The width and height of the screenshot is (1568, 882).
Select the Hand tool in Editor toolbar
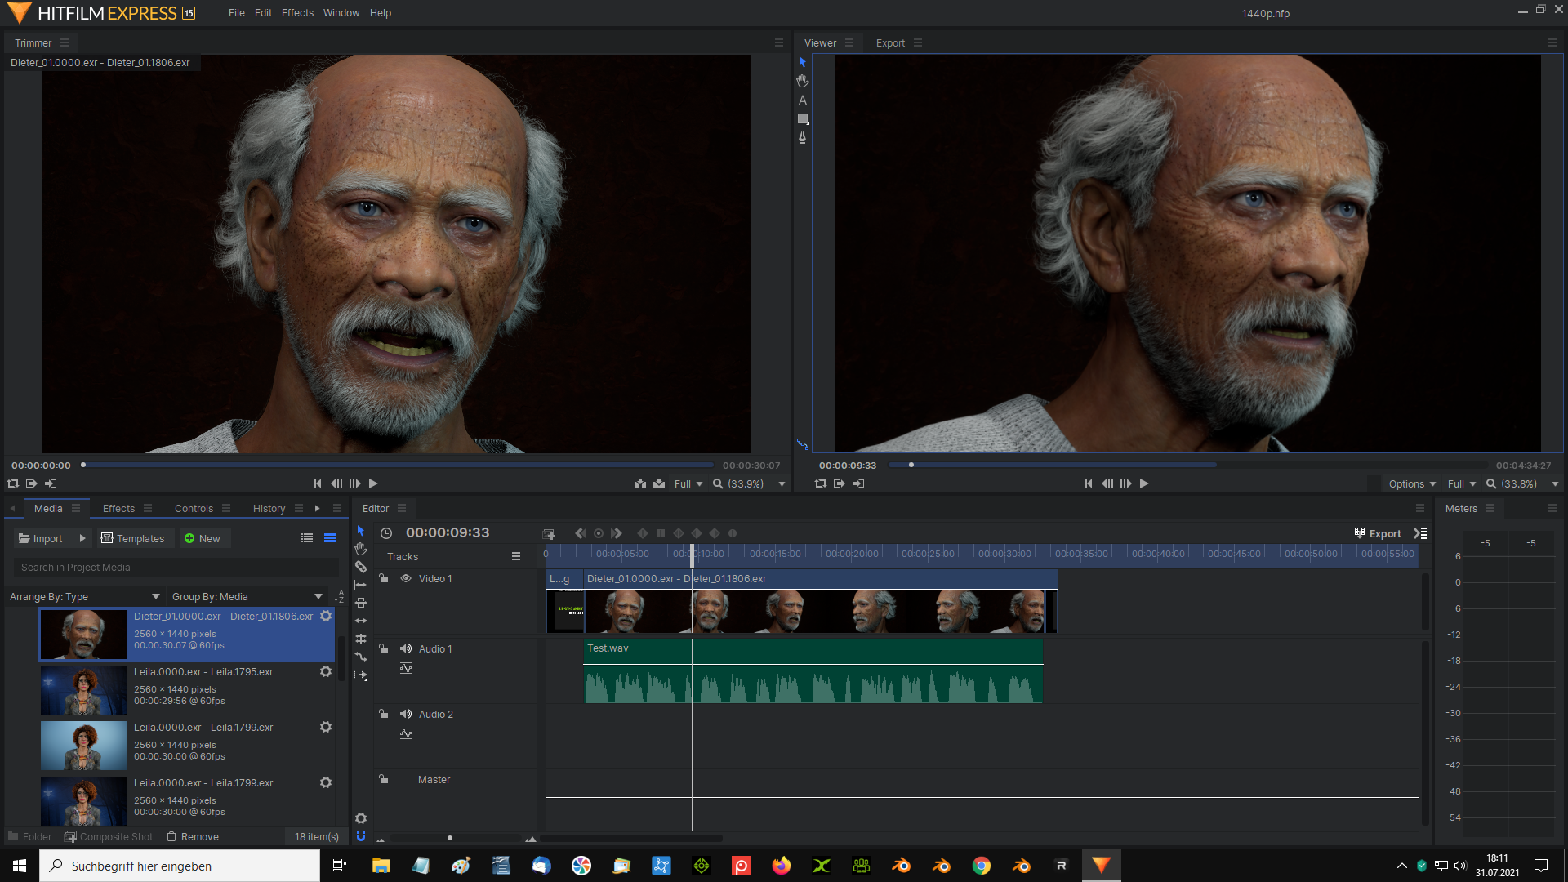coord(361,549)
